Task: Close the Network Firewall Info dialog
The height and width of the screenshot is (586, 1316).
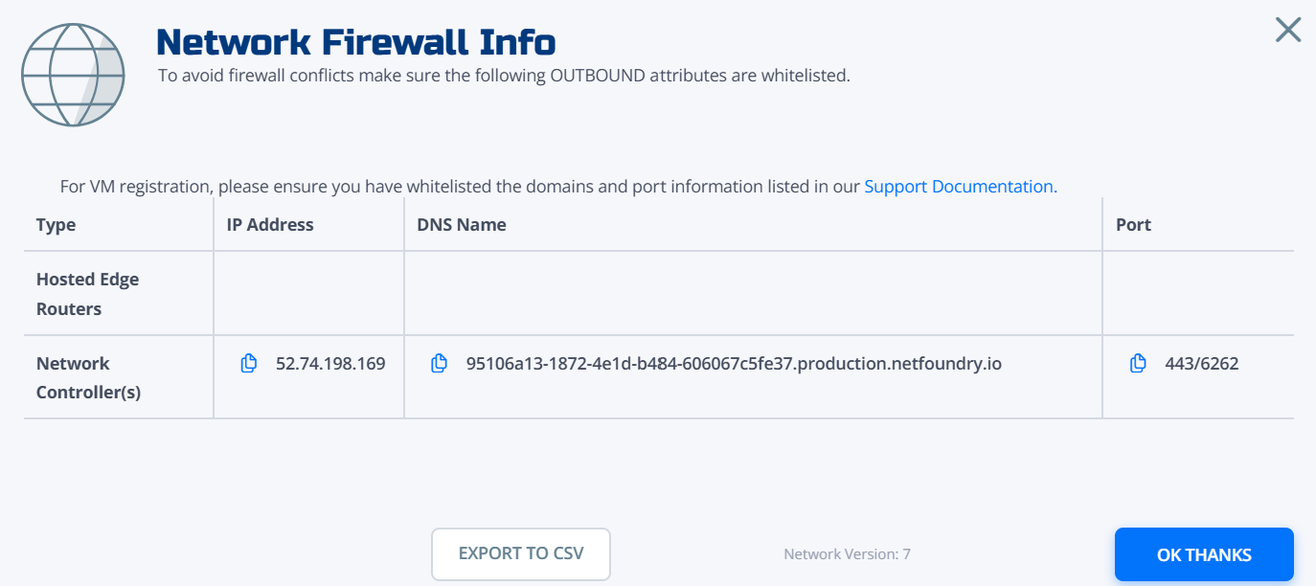Action: [x=1288, y=30]
